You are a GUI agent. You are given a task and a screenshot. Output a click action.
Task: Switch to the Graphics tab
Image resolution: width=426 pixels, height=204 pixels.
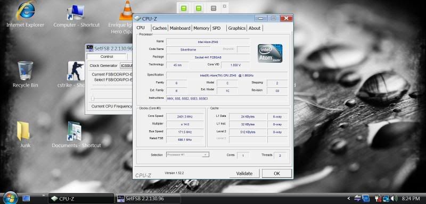coord(236,28)
